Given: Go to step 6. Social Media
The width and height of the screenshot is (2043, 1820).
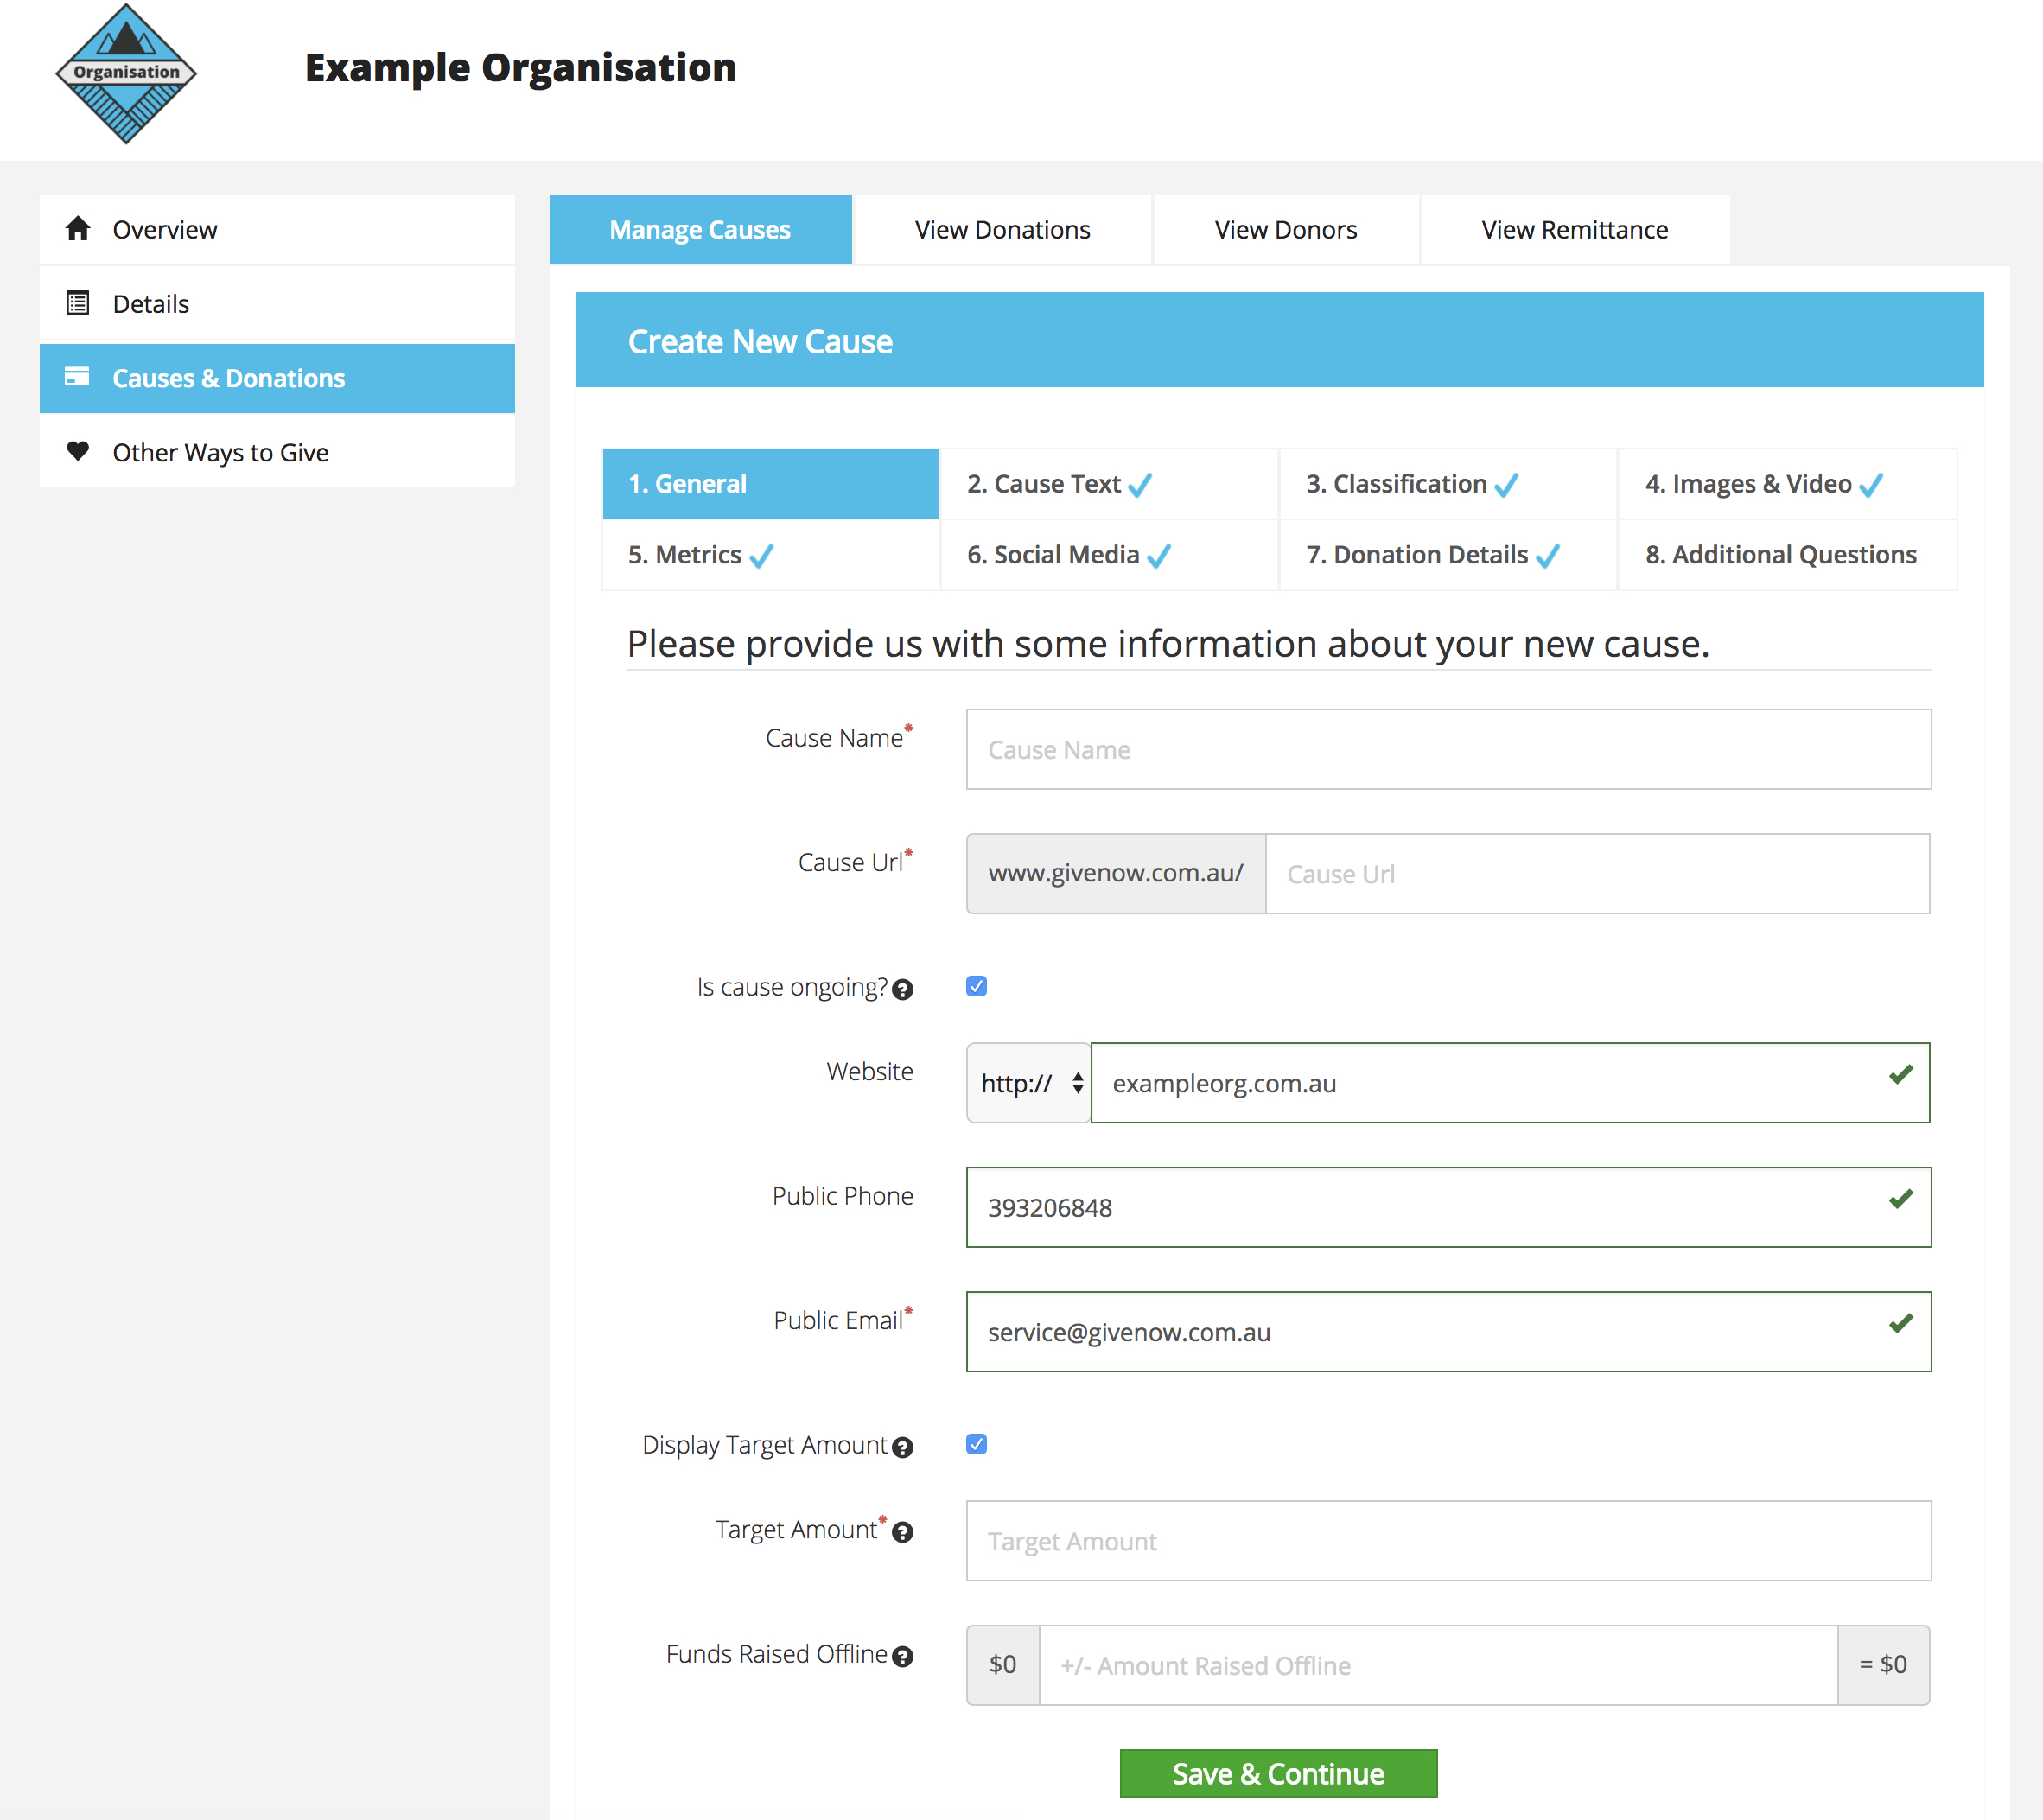Looking at the screenshot, I should pos(1109,555).
